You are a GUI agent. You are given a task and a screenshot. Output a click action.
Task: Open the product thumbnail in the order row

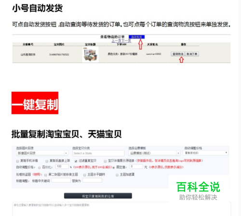coord(90,54)
